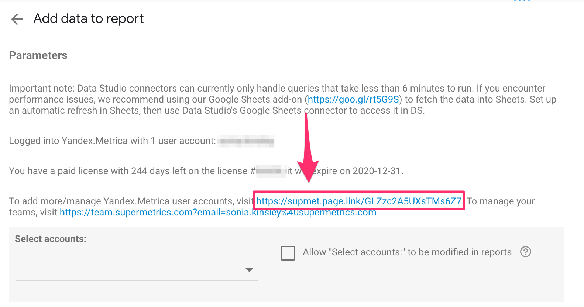Enable Allow "Select accounts:" to be modified checkbox
The width and height of the screenshot is (584, 307).
pyautogui.click(x=288, y=253)
